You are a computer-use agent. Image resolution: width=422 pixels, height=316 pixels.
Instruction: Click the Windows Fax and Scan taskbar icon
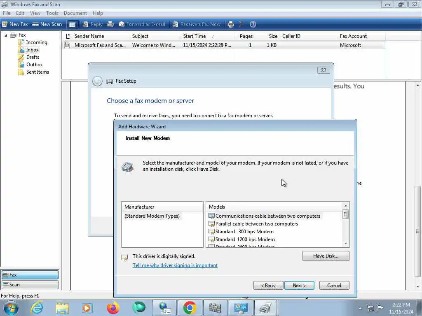coord(266,308)
